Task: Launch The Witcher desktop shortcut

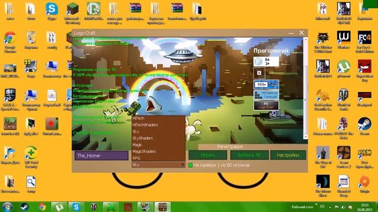Action: pos(323,42)
